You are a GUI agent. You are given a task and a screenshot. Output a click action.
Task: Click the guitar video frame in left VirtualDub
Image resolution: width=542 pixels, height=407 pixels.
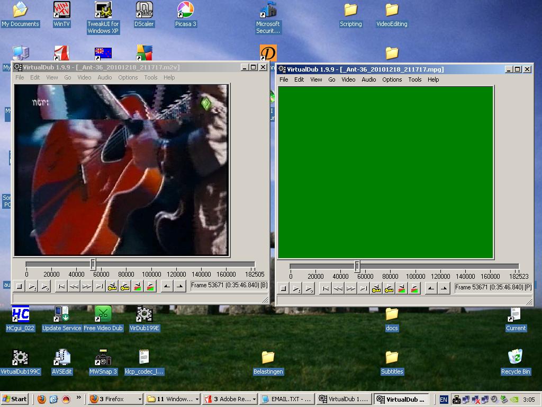tap(121, 170)
